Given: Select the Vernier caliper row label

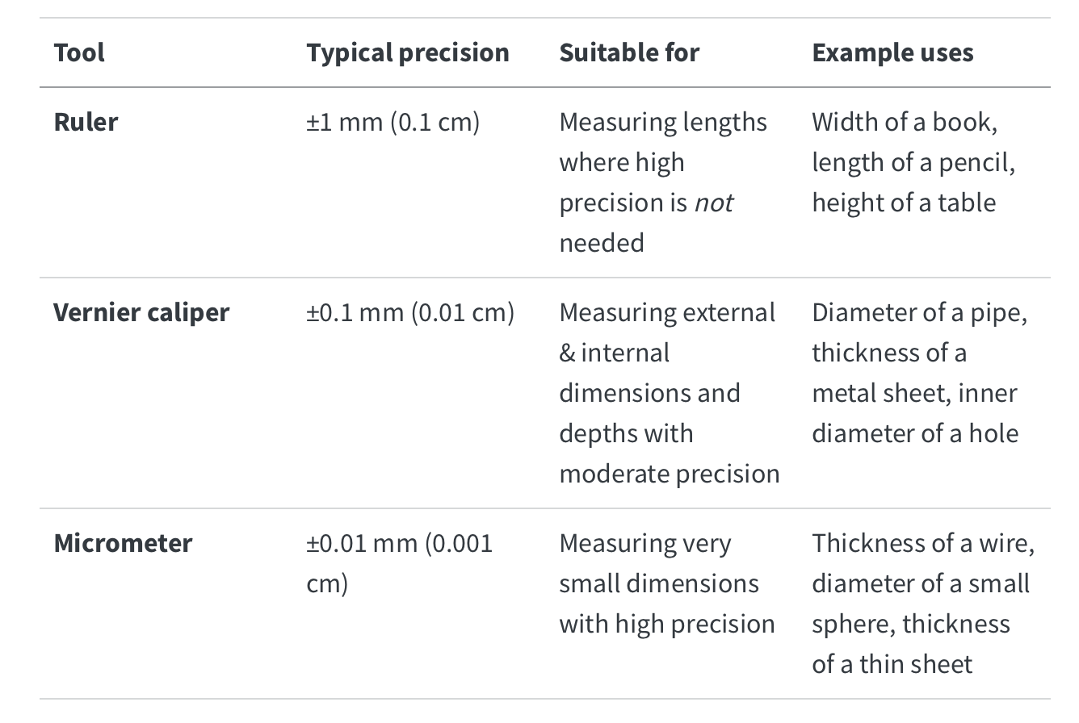Looking at the screenshot, I should (141, 312).
